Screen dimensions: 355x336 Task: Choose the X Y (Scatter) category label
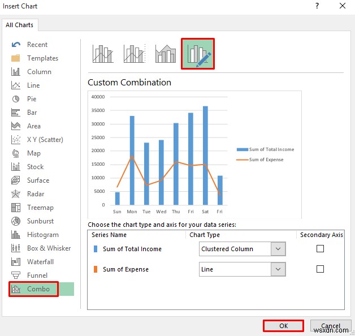click(x=45, y=140)
